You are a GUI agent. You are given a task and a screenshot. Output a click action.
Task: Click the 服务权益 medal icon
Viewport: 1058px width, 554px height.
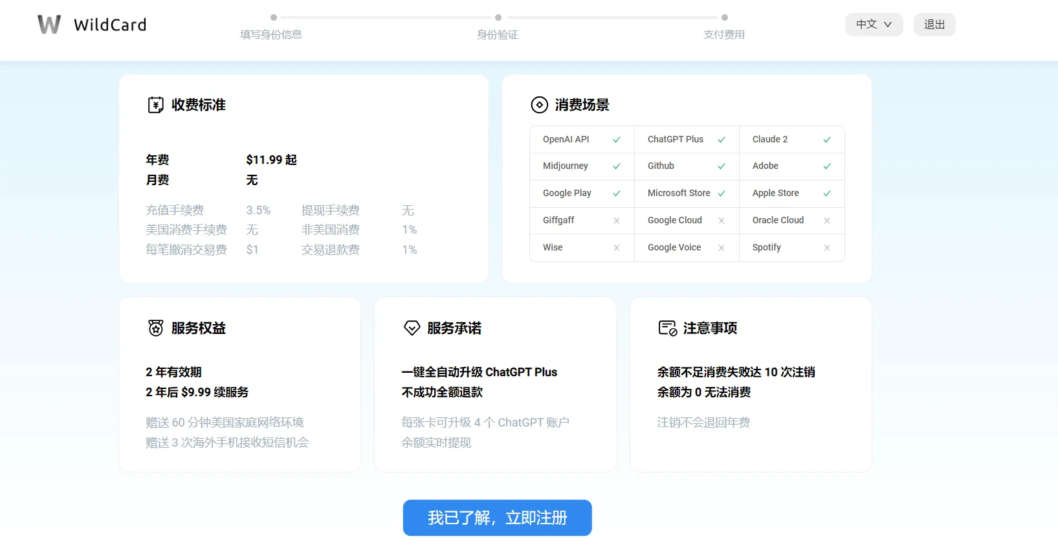pos(156,328)
